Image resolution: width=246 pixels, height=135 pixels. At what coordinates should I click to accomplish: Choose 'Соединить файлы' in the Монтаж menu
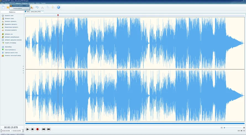click(19, 6)
